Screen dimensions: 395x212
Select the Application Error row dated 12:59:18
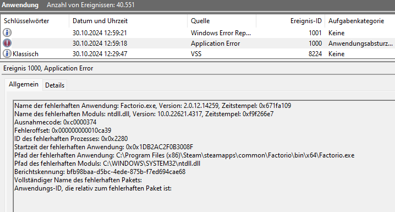[x=197, y=43]
